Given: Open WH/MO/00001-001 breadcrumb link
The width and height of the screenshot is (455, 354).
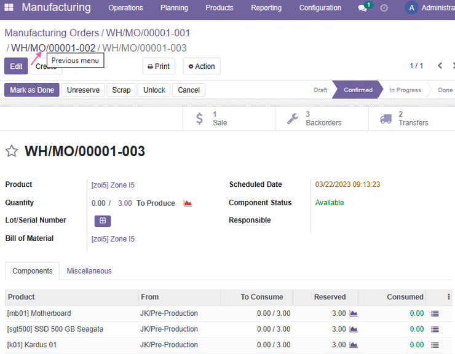Looking at the screenshot, I should (x=148, y=33).
